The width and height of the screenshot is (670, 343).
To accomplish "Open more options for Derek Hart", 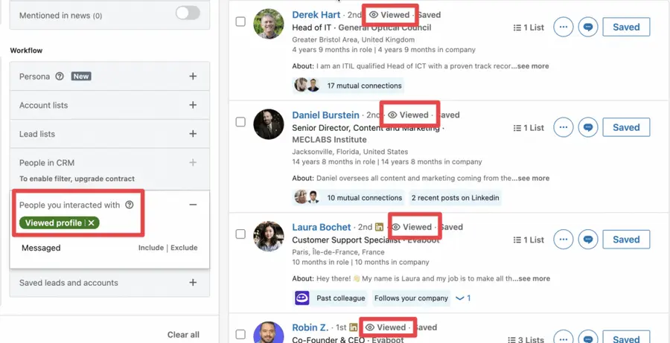I will coord(564,27).
